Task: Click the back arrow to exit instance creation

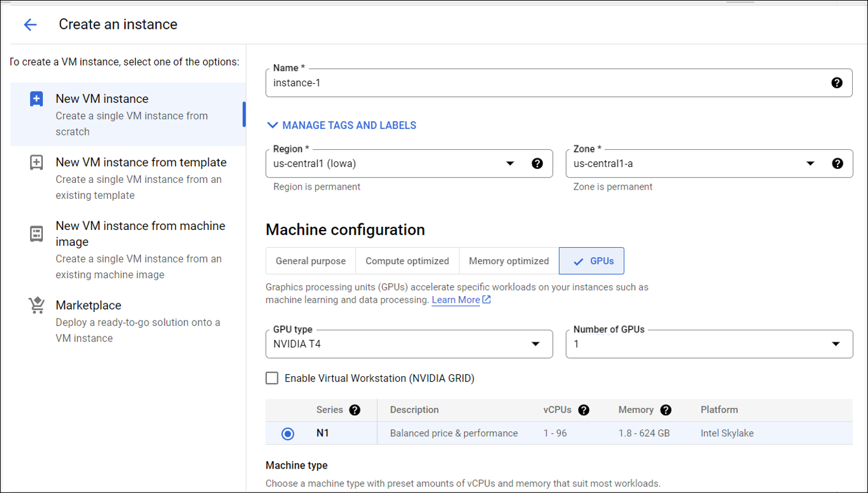Action: coord(29,24)
